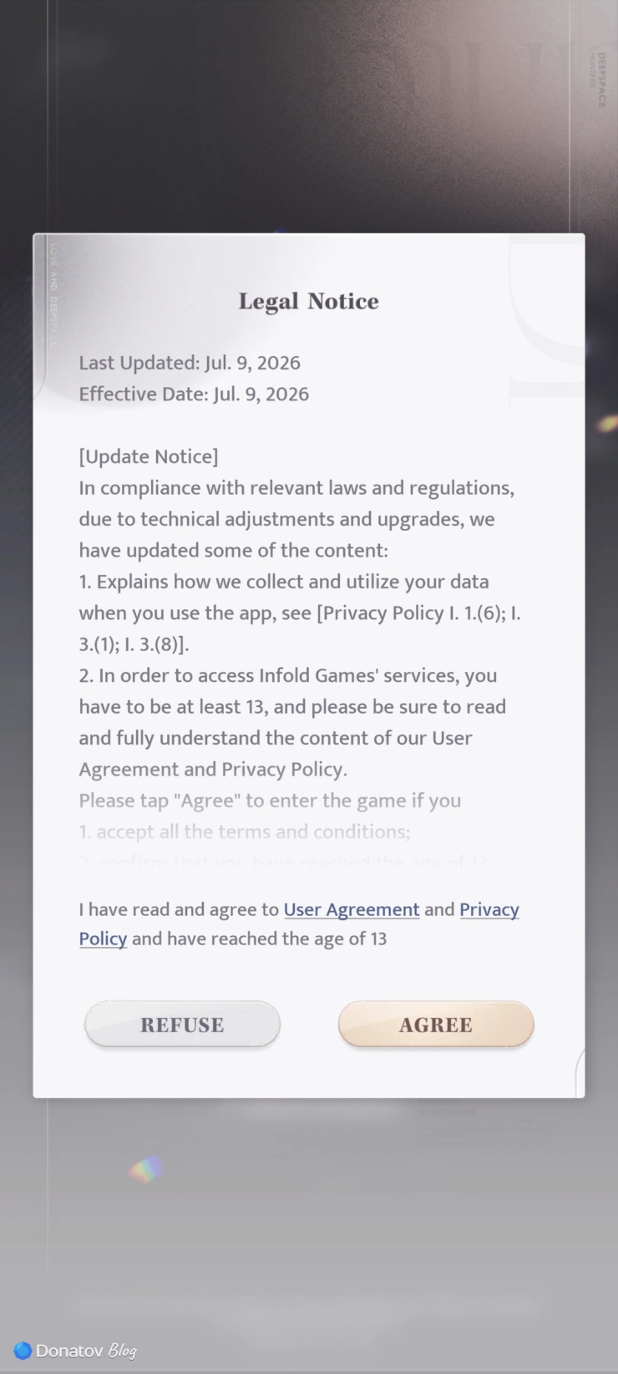Tap the REFUSE button

(x=182, y=1024)
